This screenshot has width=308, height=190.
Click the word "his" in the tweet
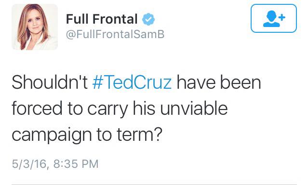[x=144, y=109]
